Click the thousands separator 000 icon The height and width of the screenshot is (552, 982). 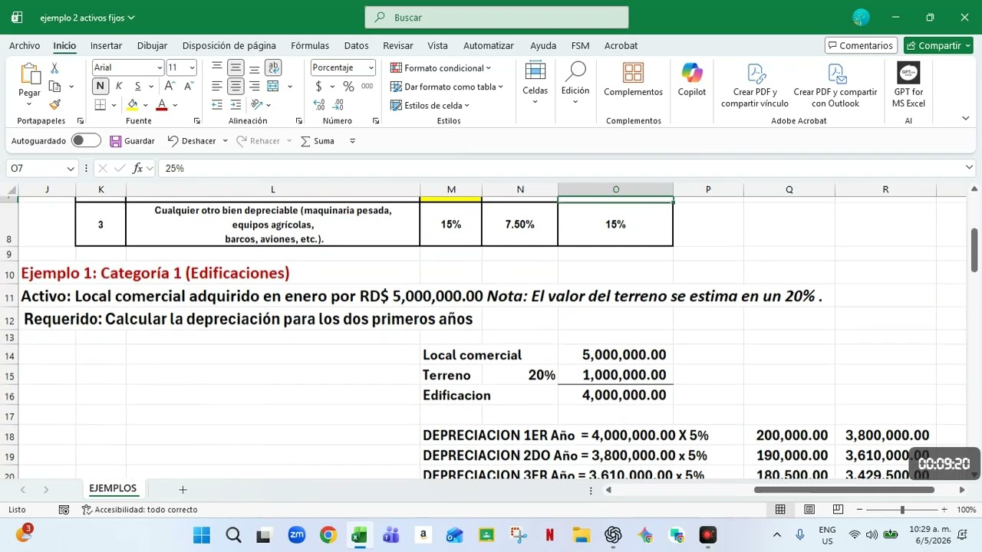367,86
